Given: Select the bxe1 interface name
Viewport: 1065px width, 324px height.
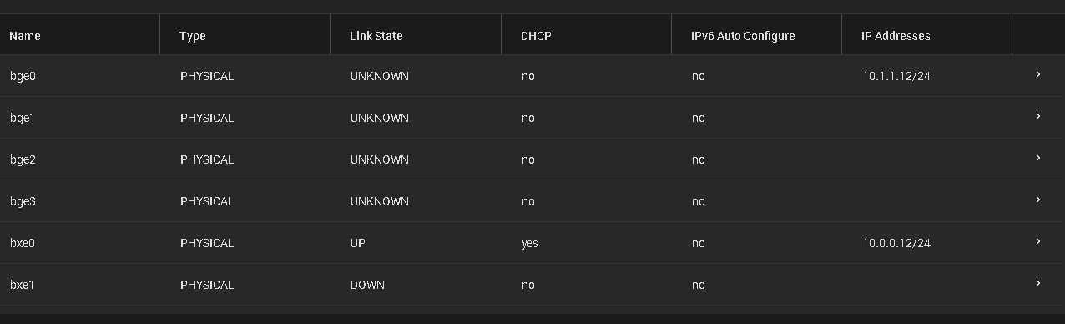Looking at the screenshot, I should 22,285.
